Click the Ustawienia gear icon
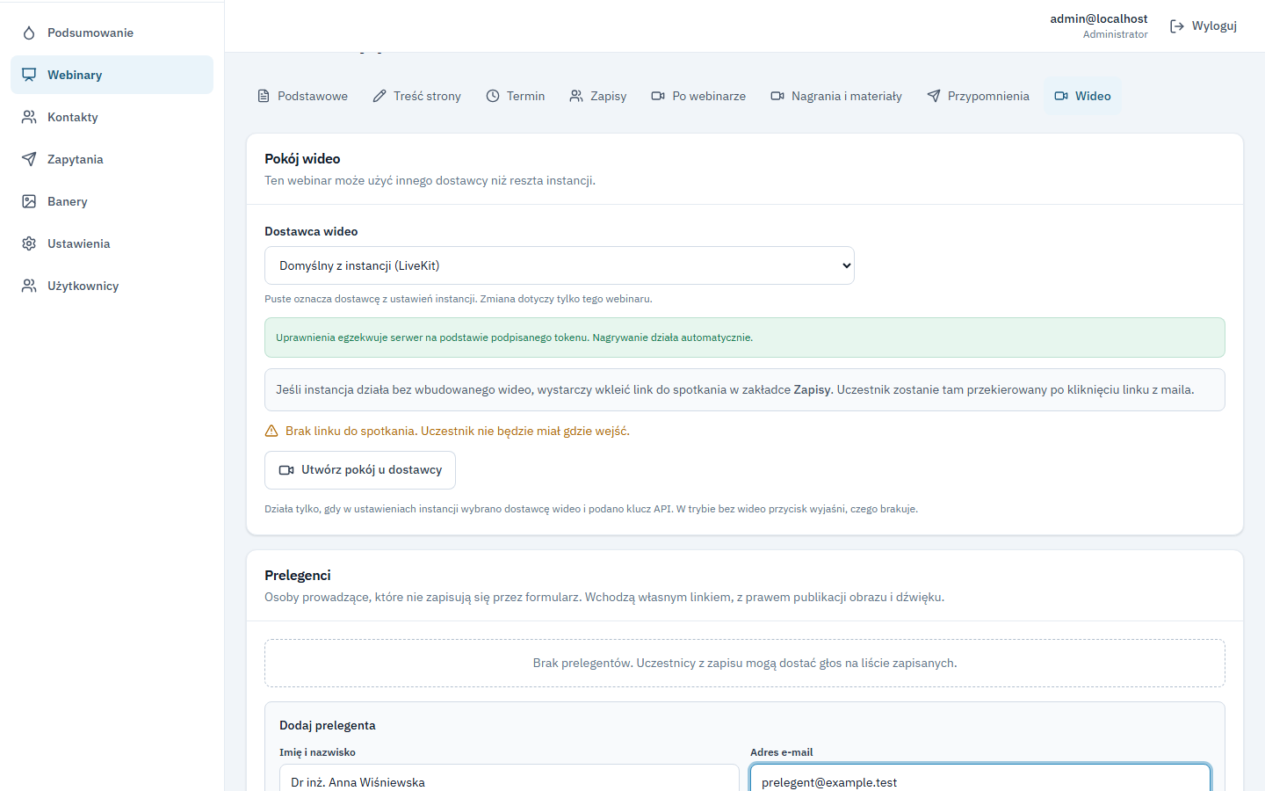Viewport: 1265px width, 791px height. coord(29,243)
